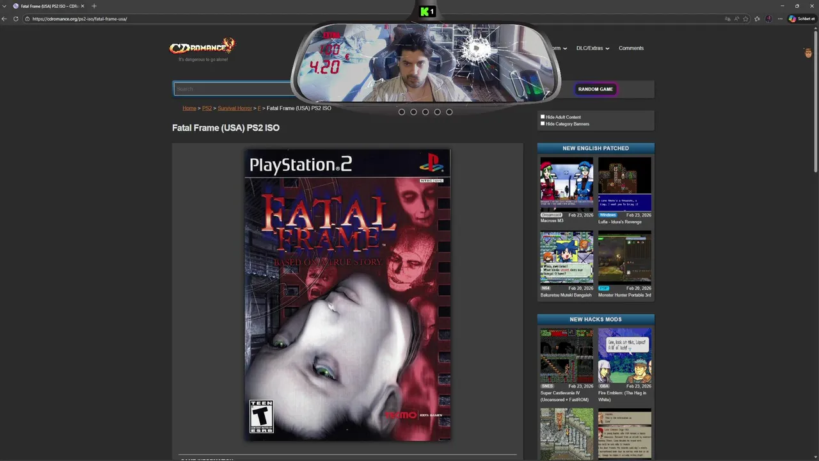Open the PS2 breadcrumb link
Image resolution: width=819 pixels, height=461 pixels.
[207, 108]
